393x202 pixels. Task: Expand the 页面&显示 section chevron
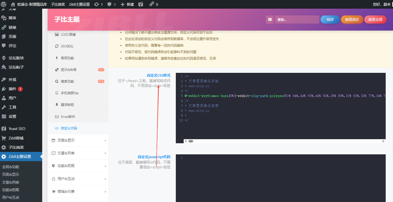pyautogui.click(x=105, y=141)
